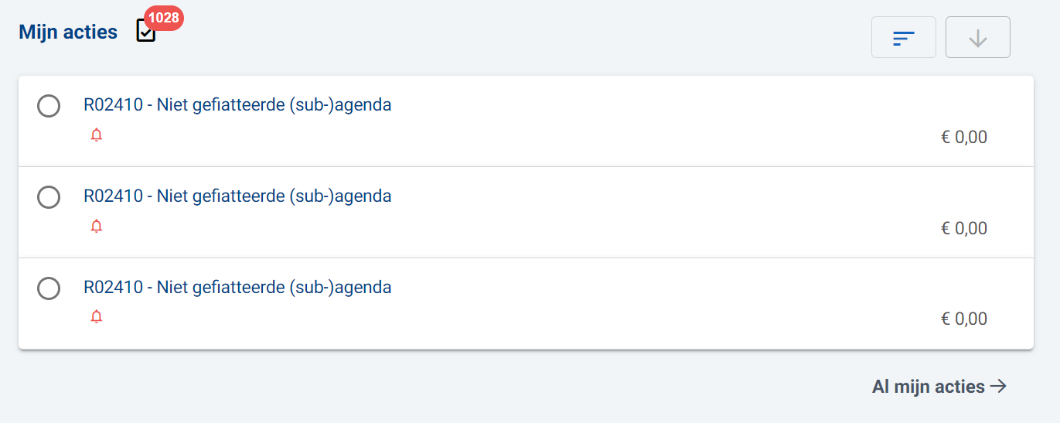Click the € 0,00 amount in the second action

tap(963, 229)
